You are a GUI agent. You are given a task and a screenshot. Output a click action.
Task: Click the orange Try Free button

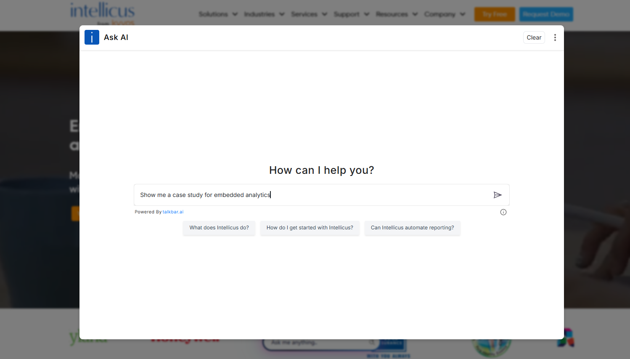[x=495, y=14]
